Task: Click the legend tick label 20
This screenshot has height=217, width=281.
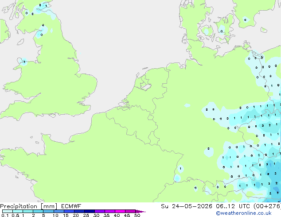Action: 76,215
